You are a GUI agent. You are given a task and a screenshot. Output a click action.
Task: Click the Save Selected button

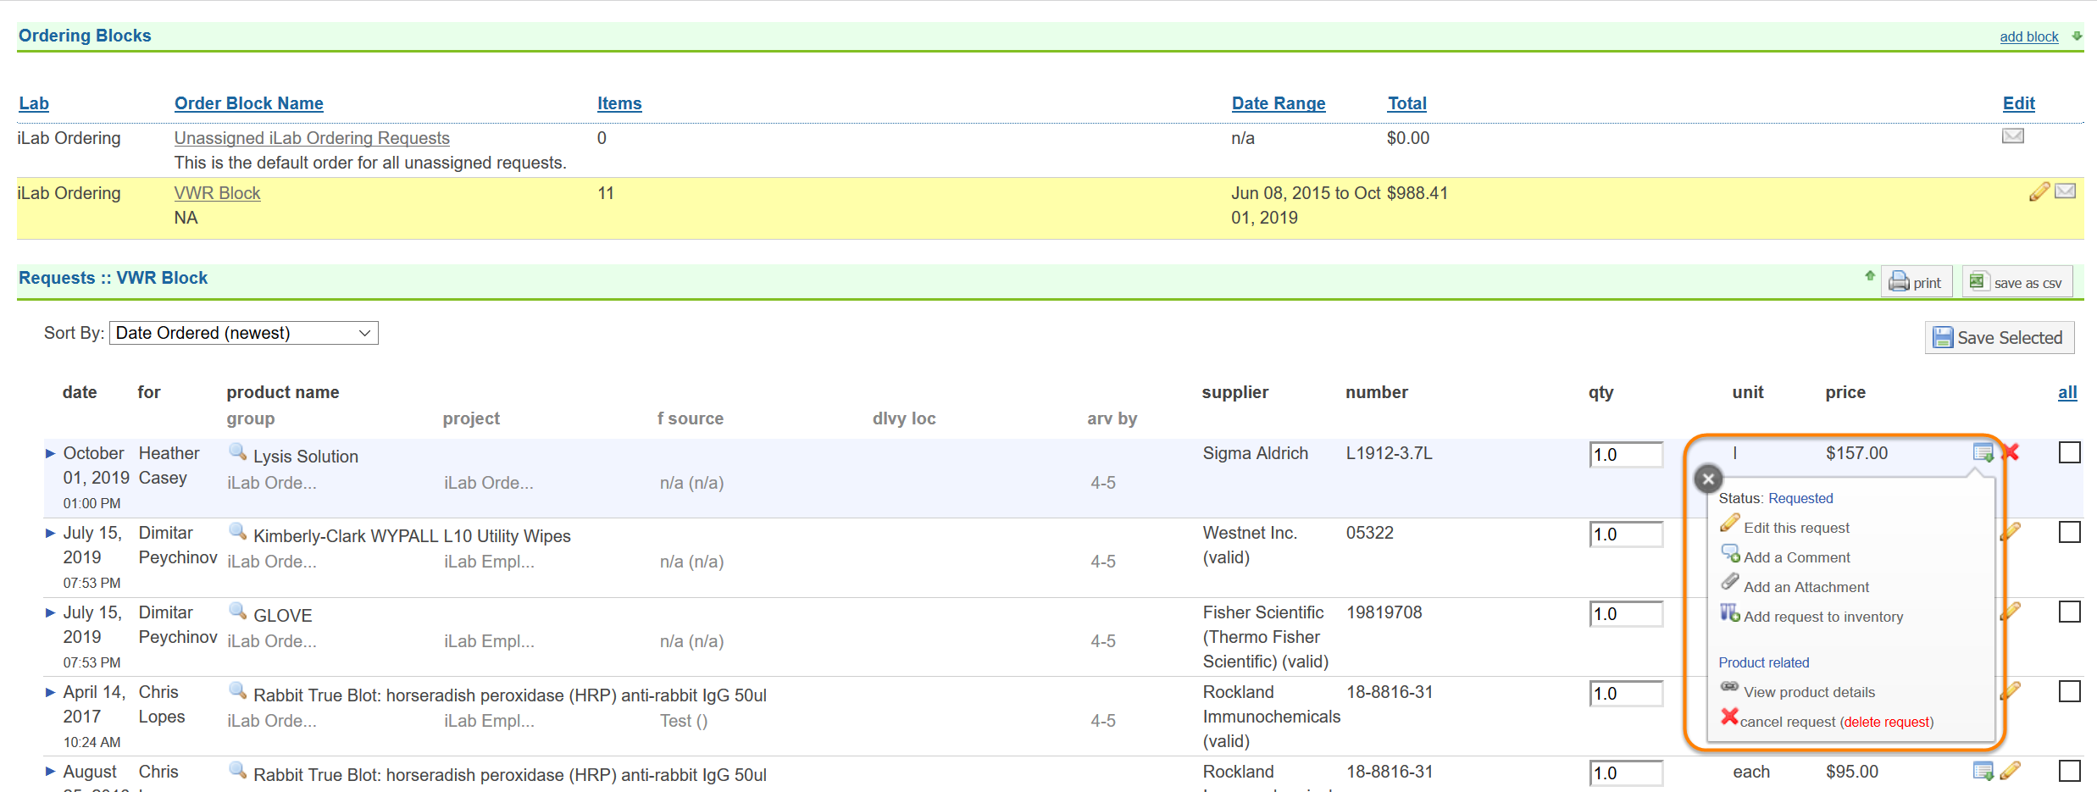1998,338
